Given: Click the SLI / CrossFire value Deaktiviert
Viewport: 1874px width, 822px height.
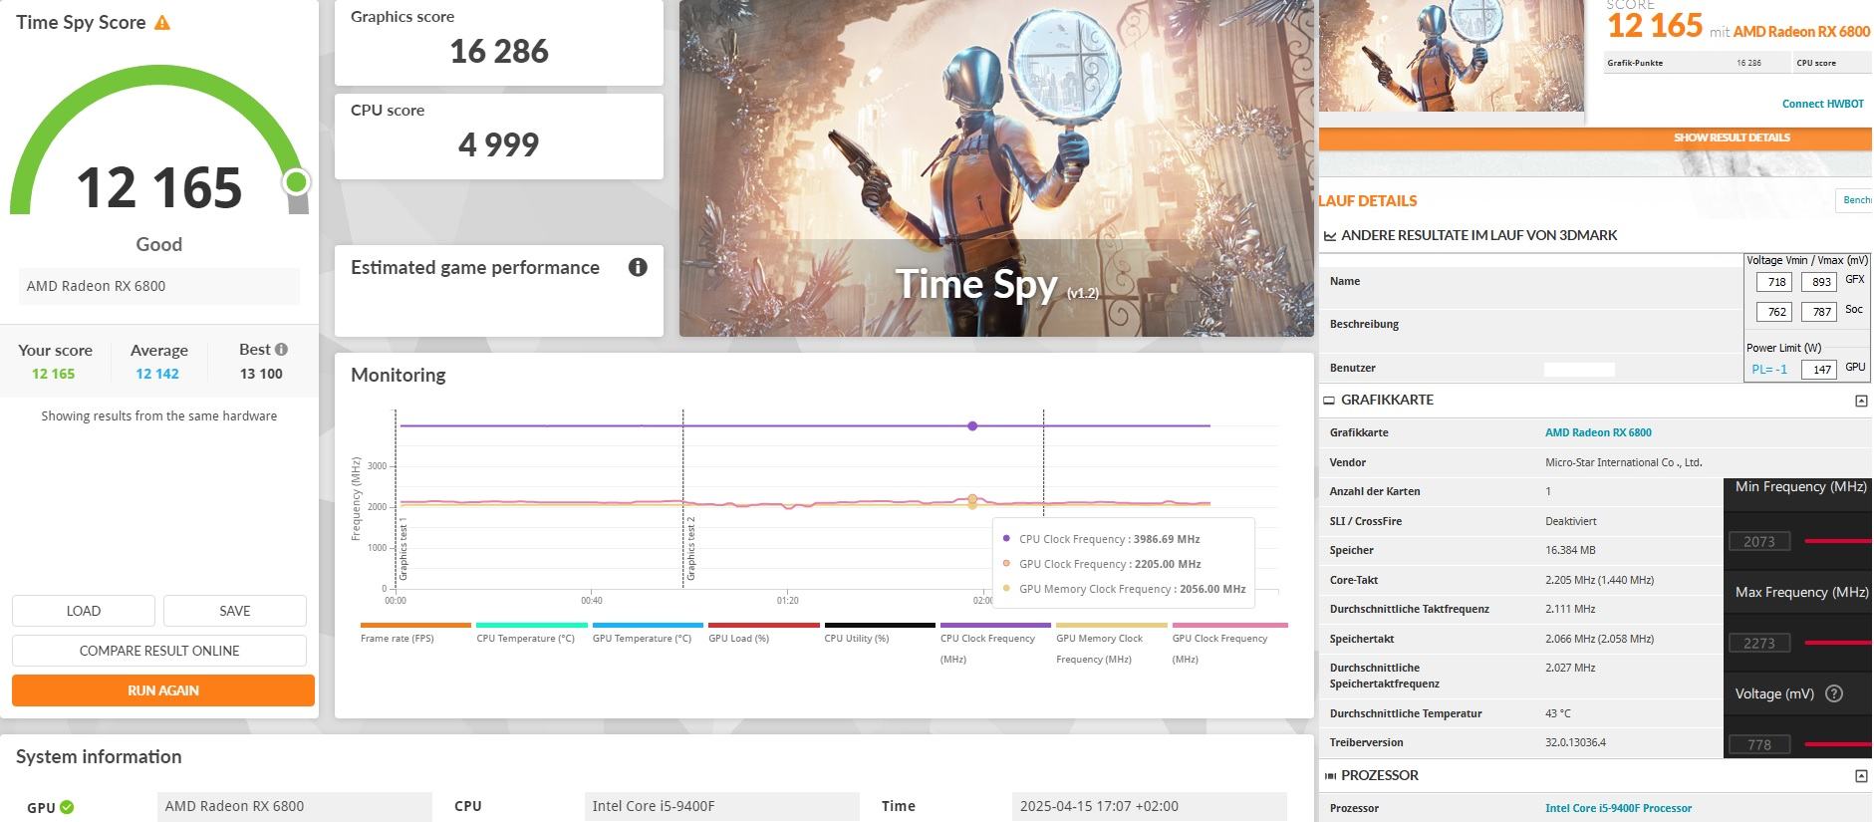Looking at the screenshot, I should pyautogui.click(x=1571, y=521).
